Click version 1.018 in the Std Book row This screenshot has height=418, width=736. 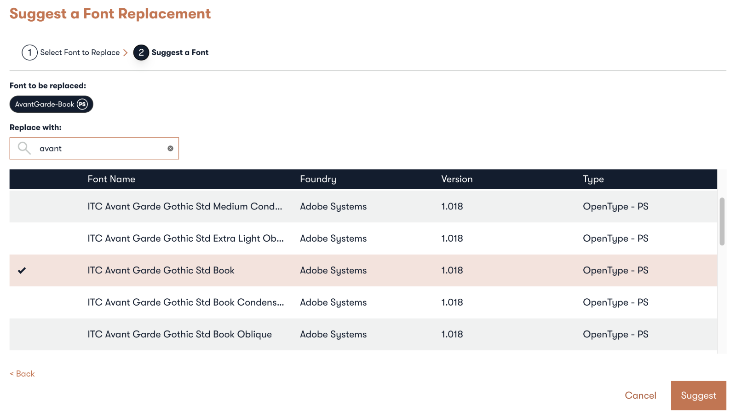click(x=452, y=270)
